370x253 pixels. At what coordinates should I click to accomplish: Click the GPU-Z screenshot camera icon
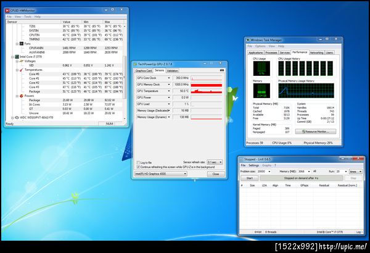(222, 70)
